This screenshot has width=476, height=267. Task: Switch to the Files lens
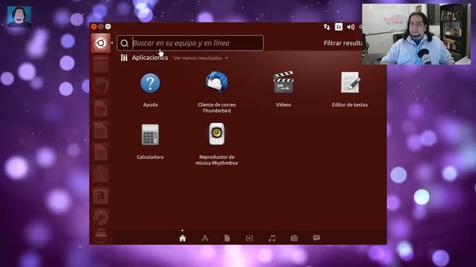click(227, 238)
